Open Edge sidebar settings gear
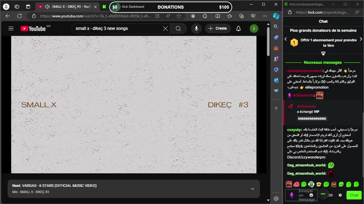Screen dimensions: 364x204 (x=276, y=199)
